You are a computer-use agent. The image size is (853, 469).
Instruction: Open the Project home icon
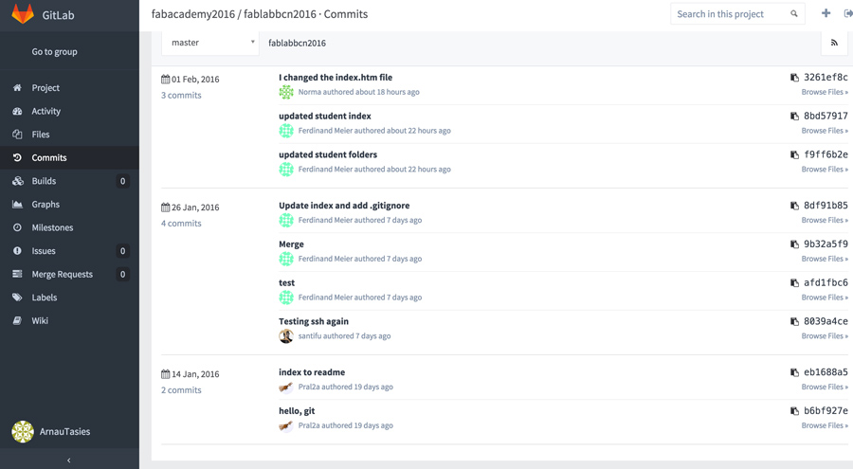pyautogui.click(x=17, y=87)
